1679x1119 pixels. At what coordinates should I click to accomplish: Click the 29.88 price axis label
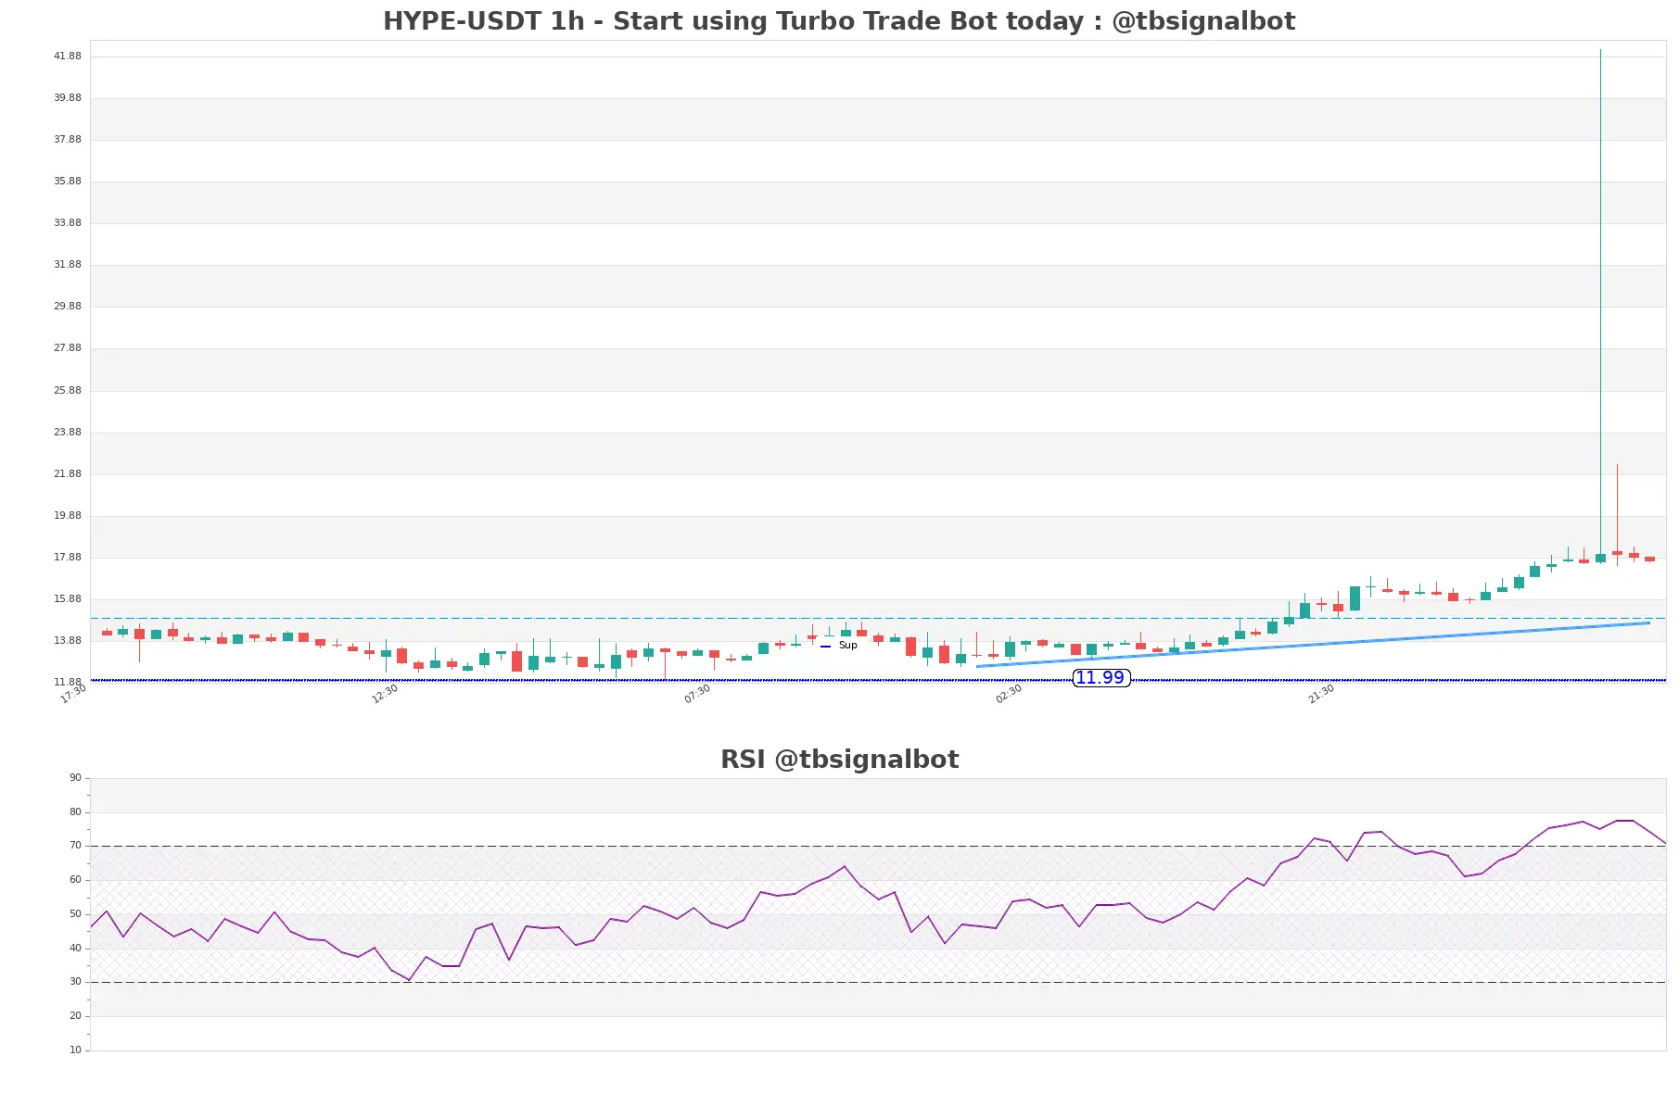67,307
